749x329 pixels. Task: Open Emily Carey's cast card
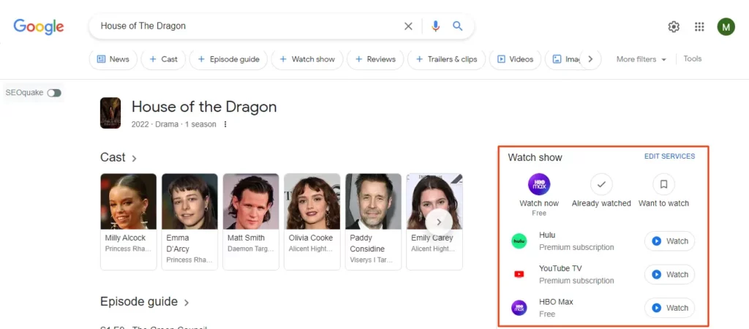coord(434,222)
